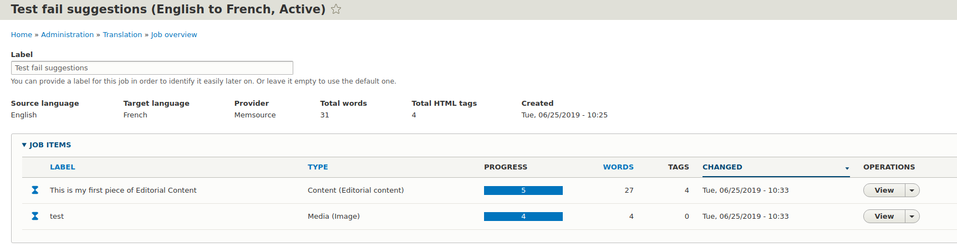Open Administration breadcrumb link
Screen dimensions: 957x247
[67, 35]
